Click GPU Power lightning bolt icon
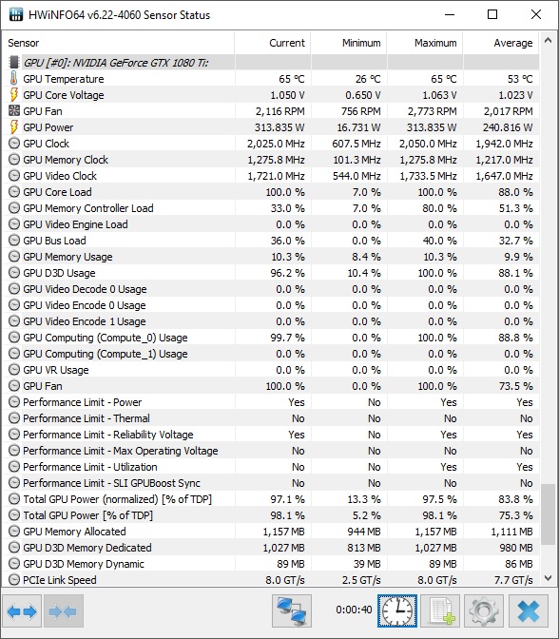The height and width of the screenshot is (639, 559). coord(14,127)
